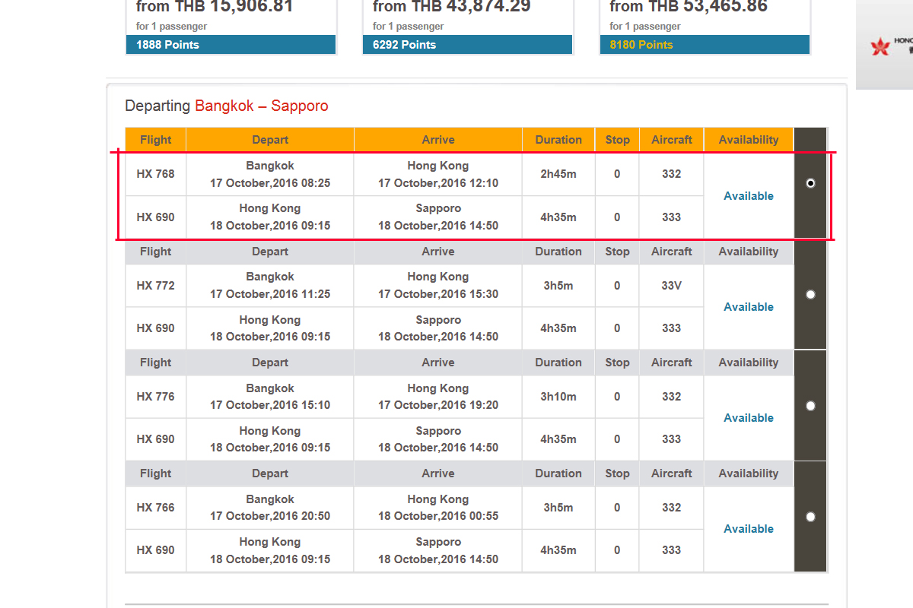Click flight number HX 776
This screenshot has height=608, width=913.
[x=155, y=397]
